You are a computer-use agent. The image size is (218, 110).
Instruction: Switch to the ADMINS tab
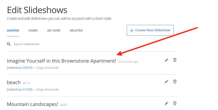pyautogui.click(x=13, y=31)
